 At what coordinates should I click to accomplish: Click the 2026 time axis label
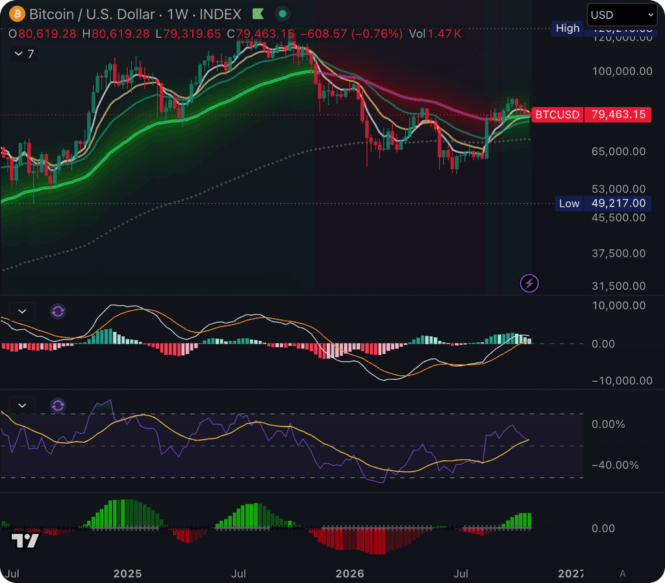coord(350,574)
